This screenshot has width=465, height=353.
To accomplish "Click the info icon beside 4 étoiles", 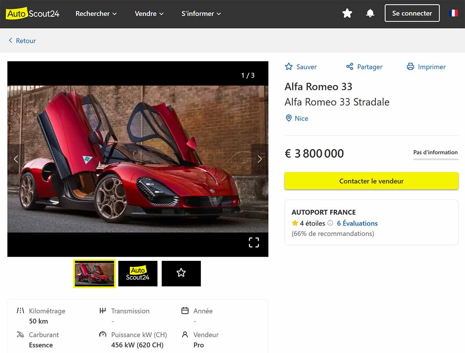I will coord(330,223).
